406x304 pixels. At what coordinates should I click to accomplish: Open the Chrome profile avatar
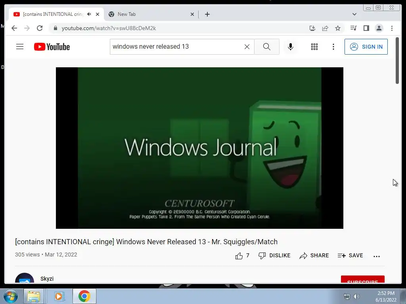[379, 28]
